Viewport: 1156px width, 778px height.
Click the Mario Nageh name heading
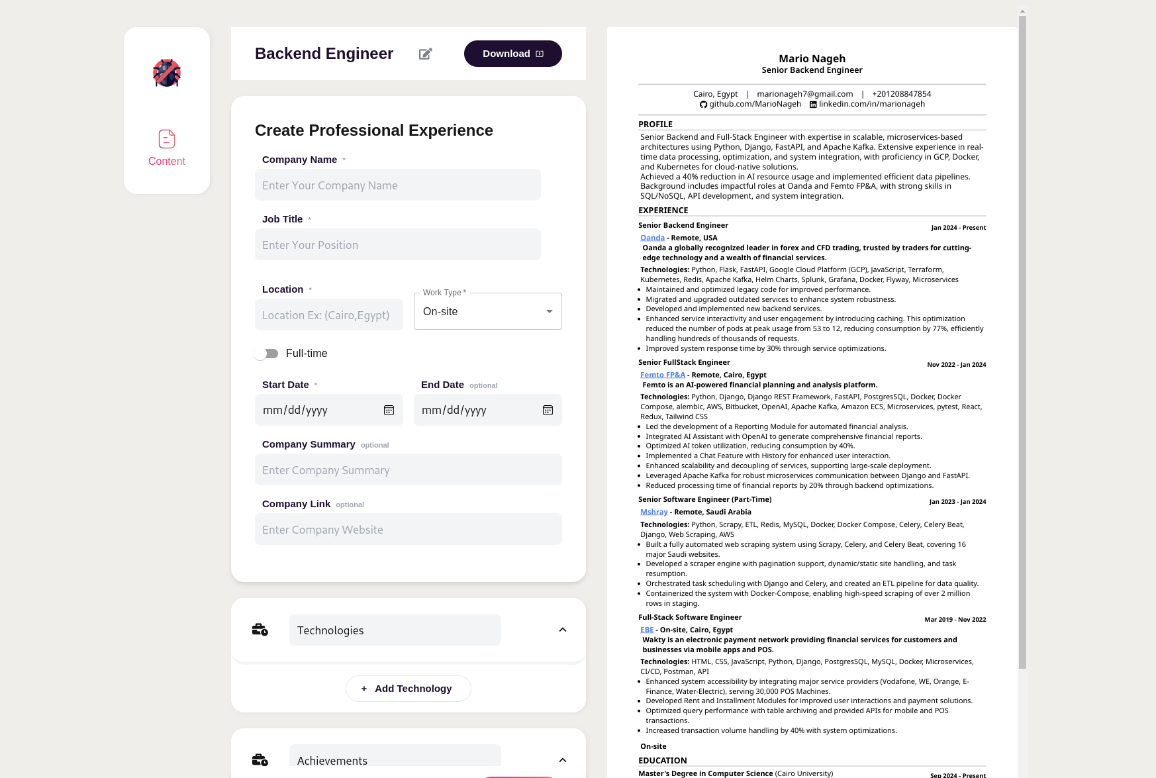point(812,58)
